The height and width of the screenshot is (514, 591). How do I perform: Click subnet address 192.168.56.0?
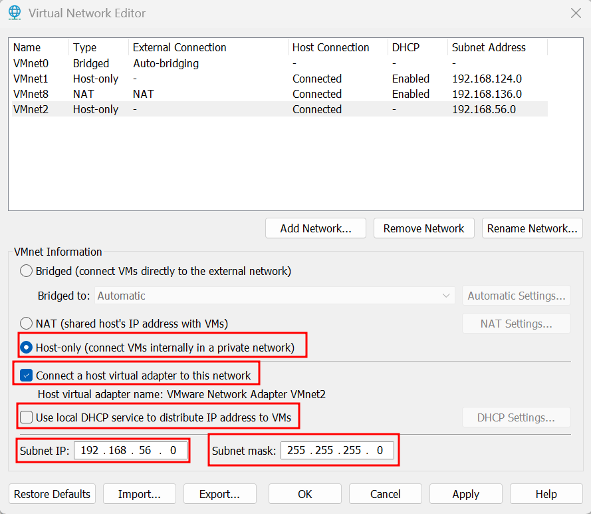point(484,109)
